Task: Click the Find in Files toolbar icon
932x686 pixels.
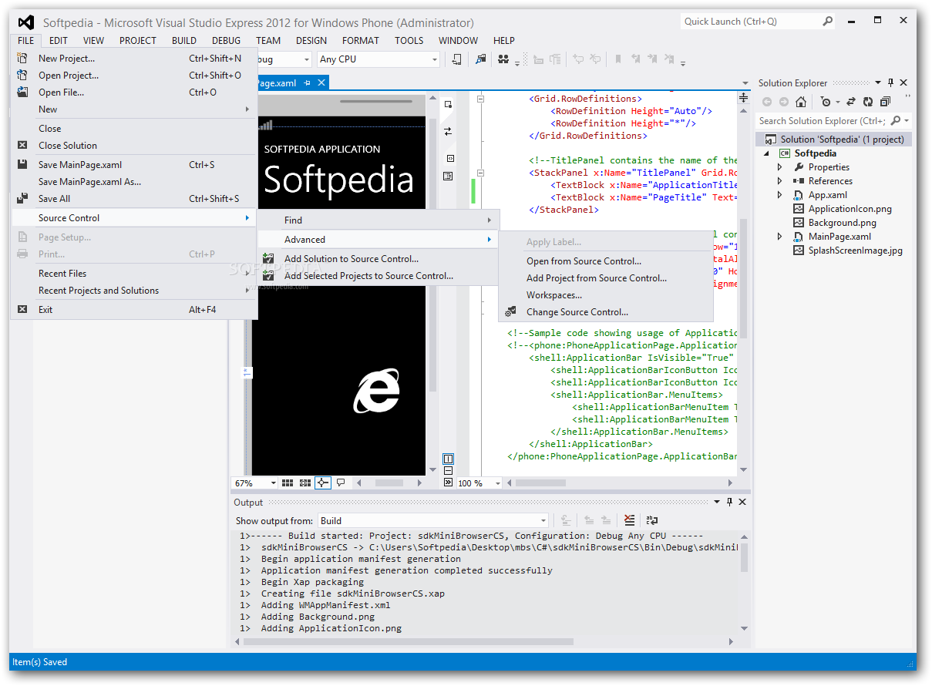Action: [x=480, y=59]
